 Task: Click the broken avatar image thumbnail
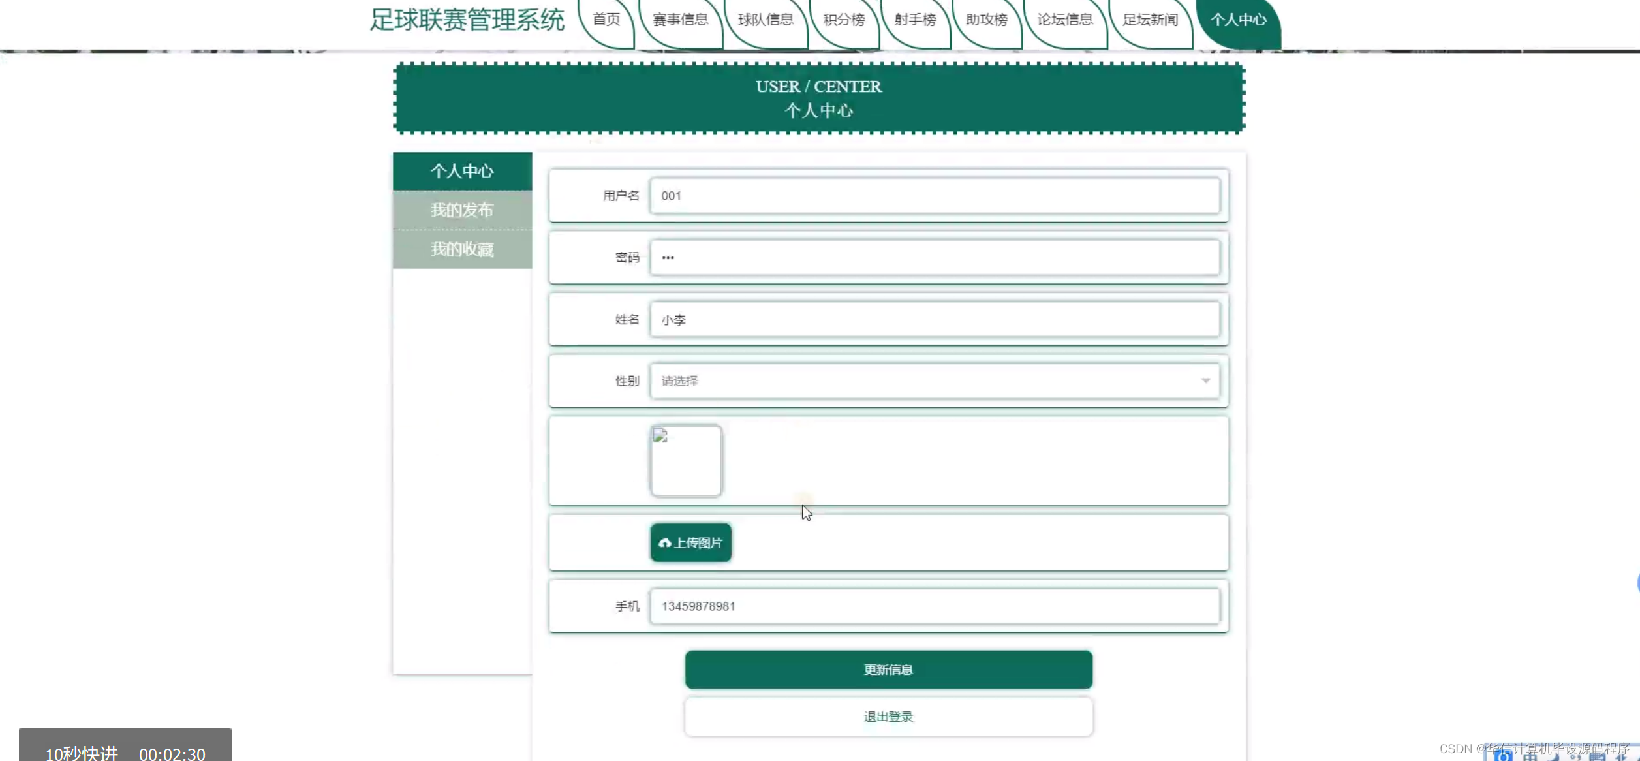coord(686,461)
